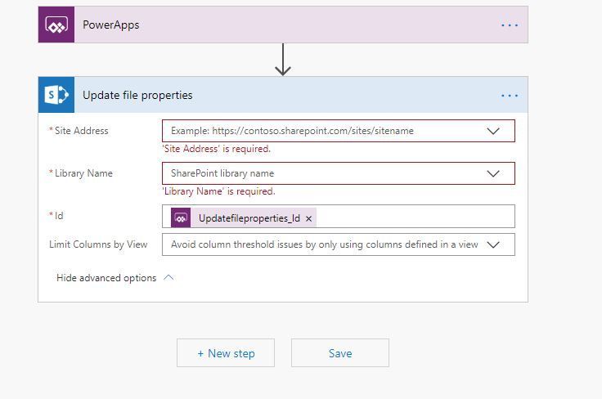
Task: Click the + New step button
Action: (226, 353)
